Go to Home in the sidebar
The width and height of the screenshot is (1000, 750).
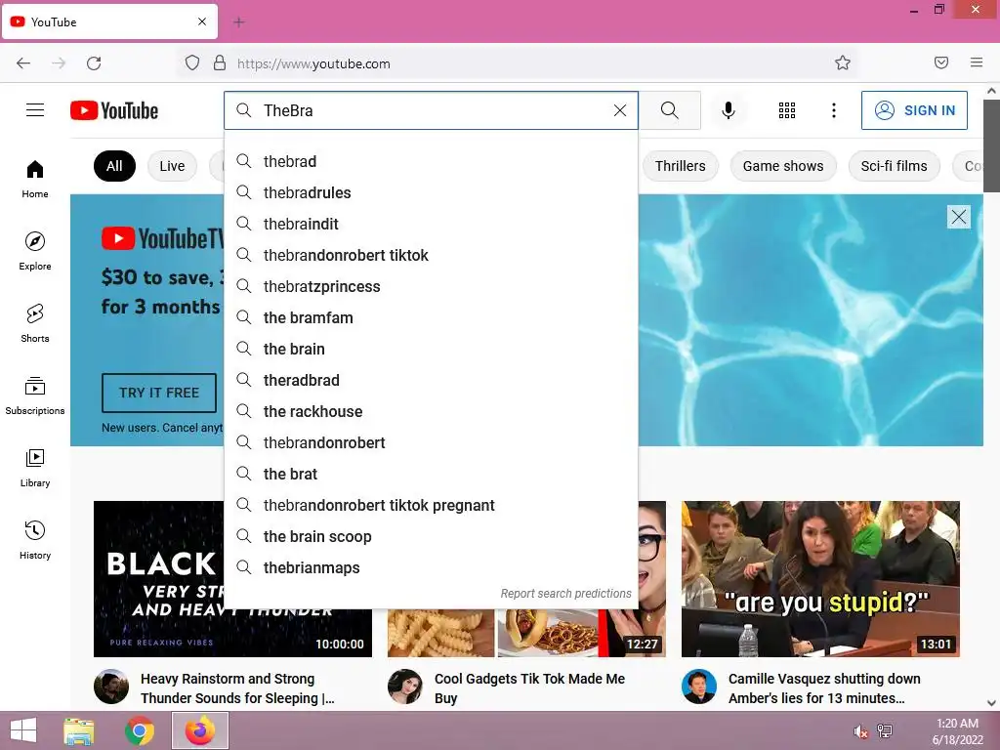click(35, 179)
